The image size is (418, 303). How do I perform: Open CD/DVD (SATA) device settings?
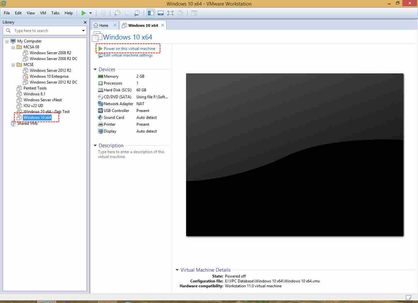pos(118,97)
